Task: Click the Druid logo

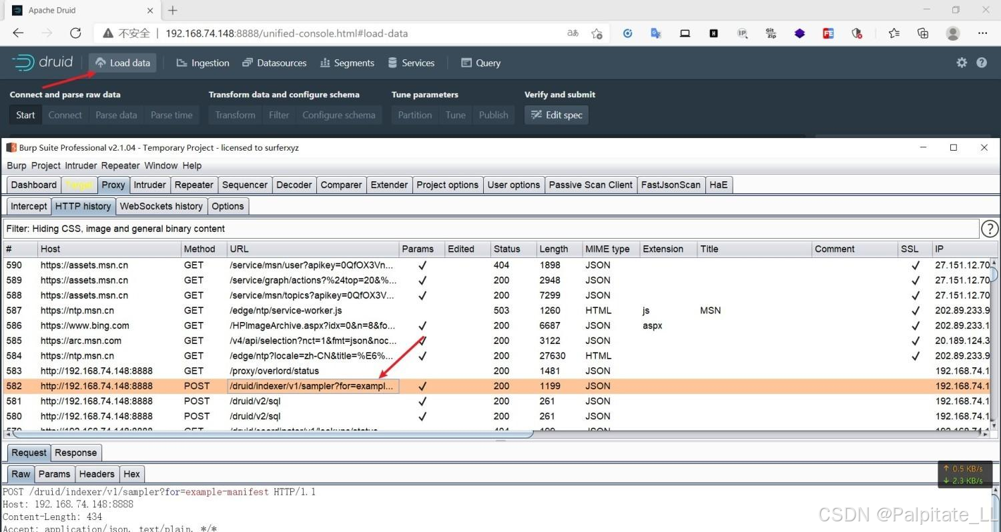Action: (41, 62)
